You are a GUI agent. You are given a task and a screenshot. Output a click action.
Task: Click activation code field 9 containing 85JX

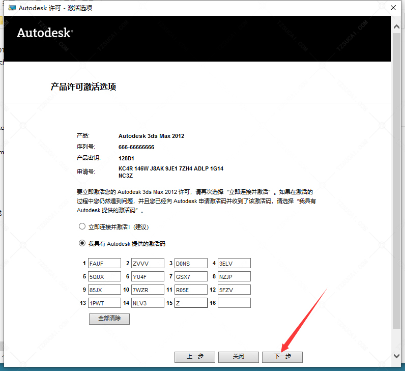tap(104, 290)
